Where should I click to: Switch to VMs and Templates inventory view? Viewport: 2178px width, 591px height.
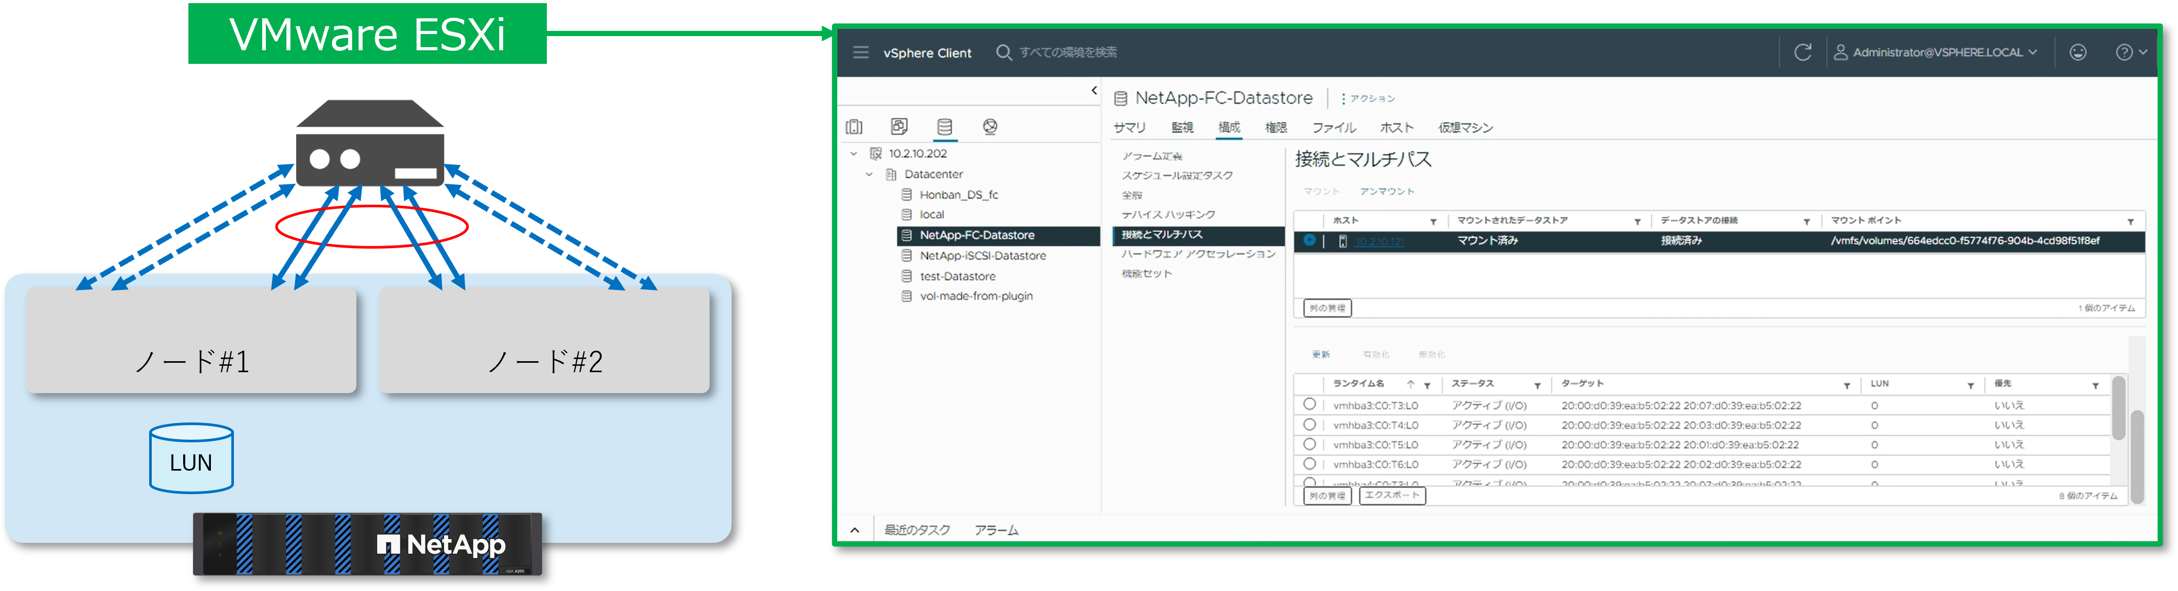pos(899,127)
